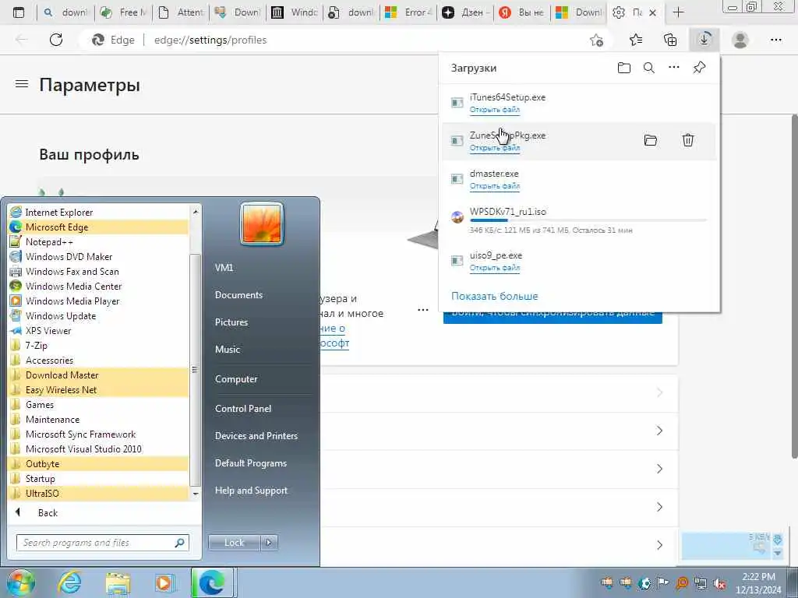Expand the Games folder
The height and width of the screenshot is (598, 798).
(x=99, y=404)
